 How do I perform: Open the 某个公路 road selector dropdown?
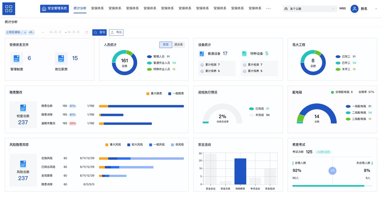(x=310, y=9)
